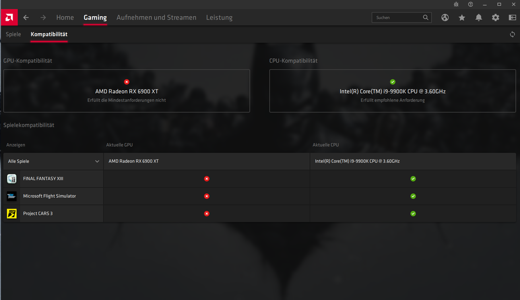520x300 pixels.
Task: Click the Spielekompatibilität heading
Action: tap(29, 126)
